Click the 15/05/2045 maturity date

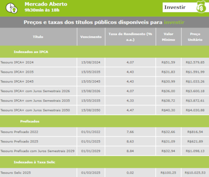(x=91, y=81)
